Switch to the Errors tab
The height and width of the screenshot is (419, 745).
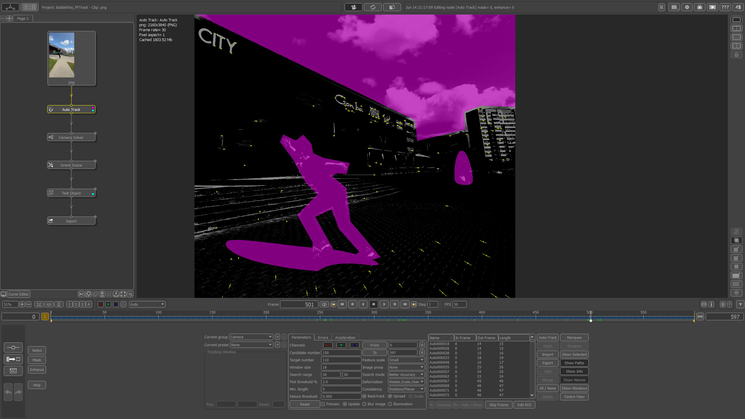tap(323, 337)
